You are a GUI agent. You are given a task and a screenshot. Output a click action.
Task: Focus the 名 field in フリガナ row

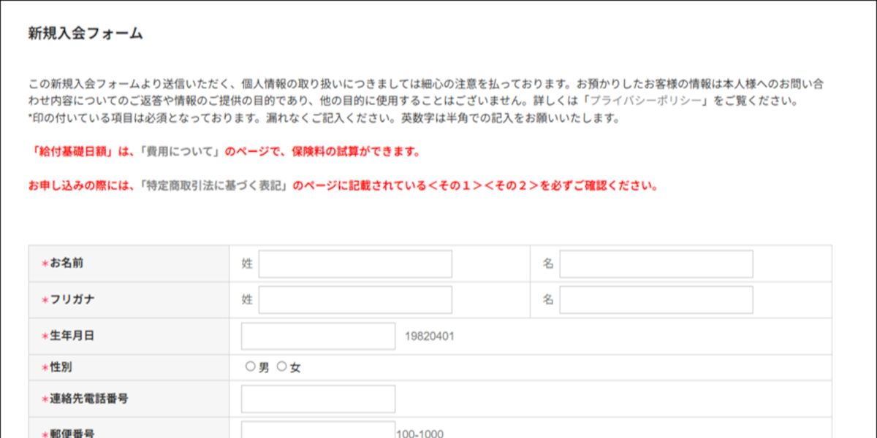656,300
